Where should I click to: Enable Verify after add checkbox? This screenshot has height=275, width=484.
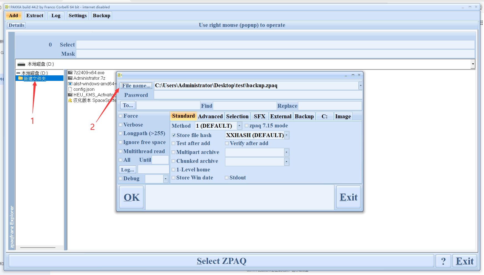click(227, 143)
